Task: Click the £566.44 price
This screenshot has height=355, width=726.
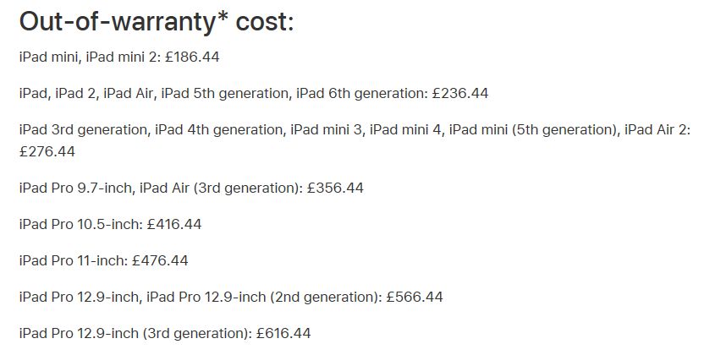Action: [415, 297]
